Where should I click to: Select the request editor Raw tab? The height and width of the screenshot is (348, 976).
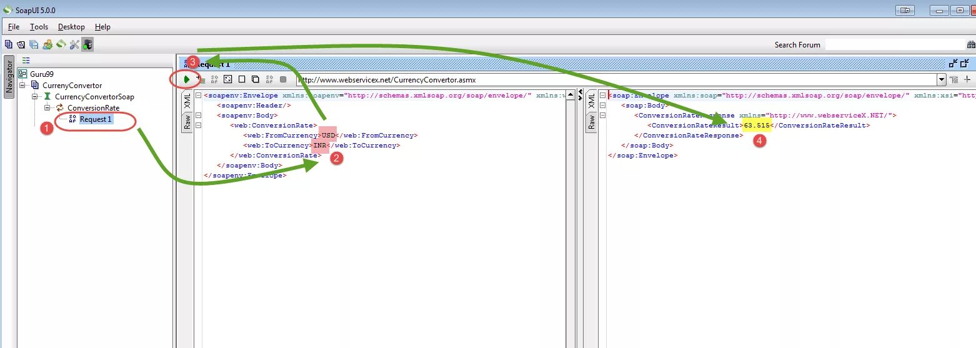click(187, 122)
